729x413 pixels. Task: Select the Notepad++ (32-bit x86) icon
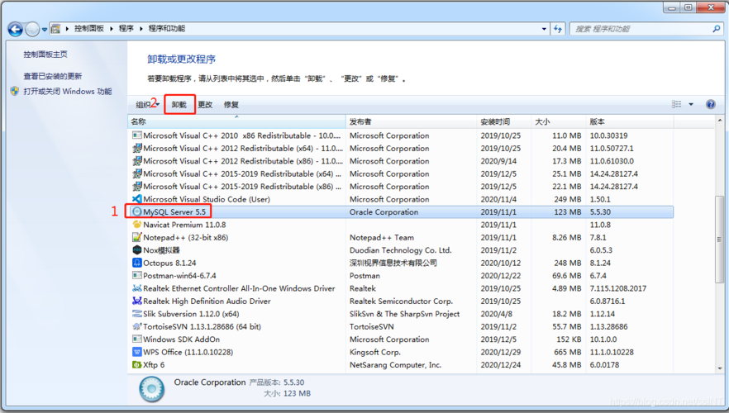pyautogui.click(x=136, y=237)
